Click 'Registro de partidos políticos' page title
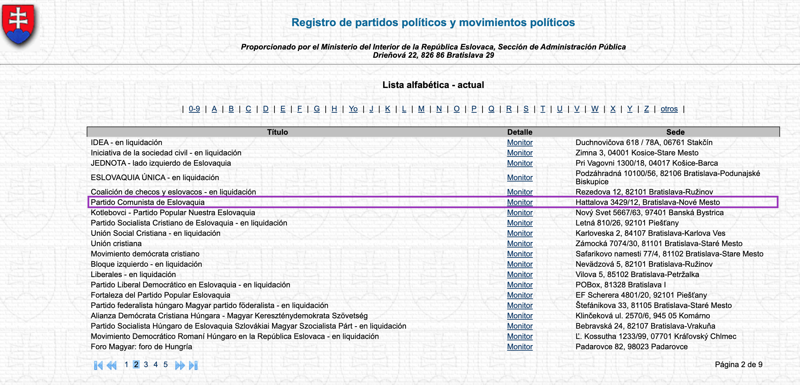This screenshot has height=385, width=800. click(x=433, y=22)
